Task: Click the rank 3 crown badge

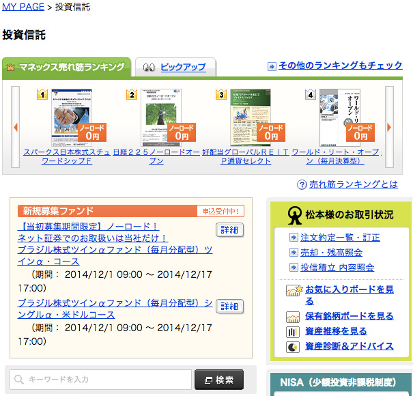Action: (x=221, y=94)
